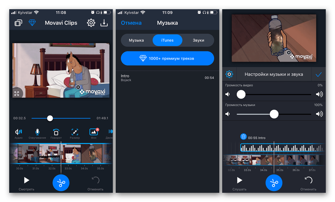Select the Аудио tool in the toolbar
The image size is (335, 202).
(x=18, y=133)
